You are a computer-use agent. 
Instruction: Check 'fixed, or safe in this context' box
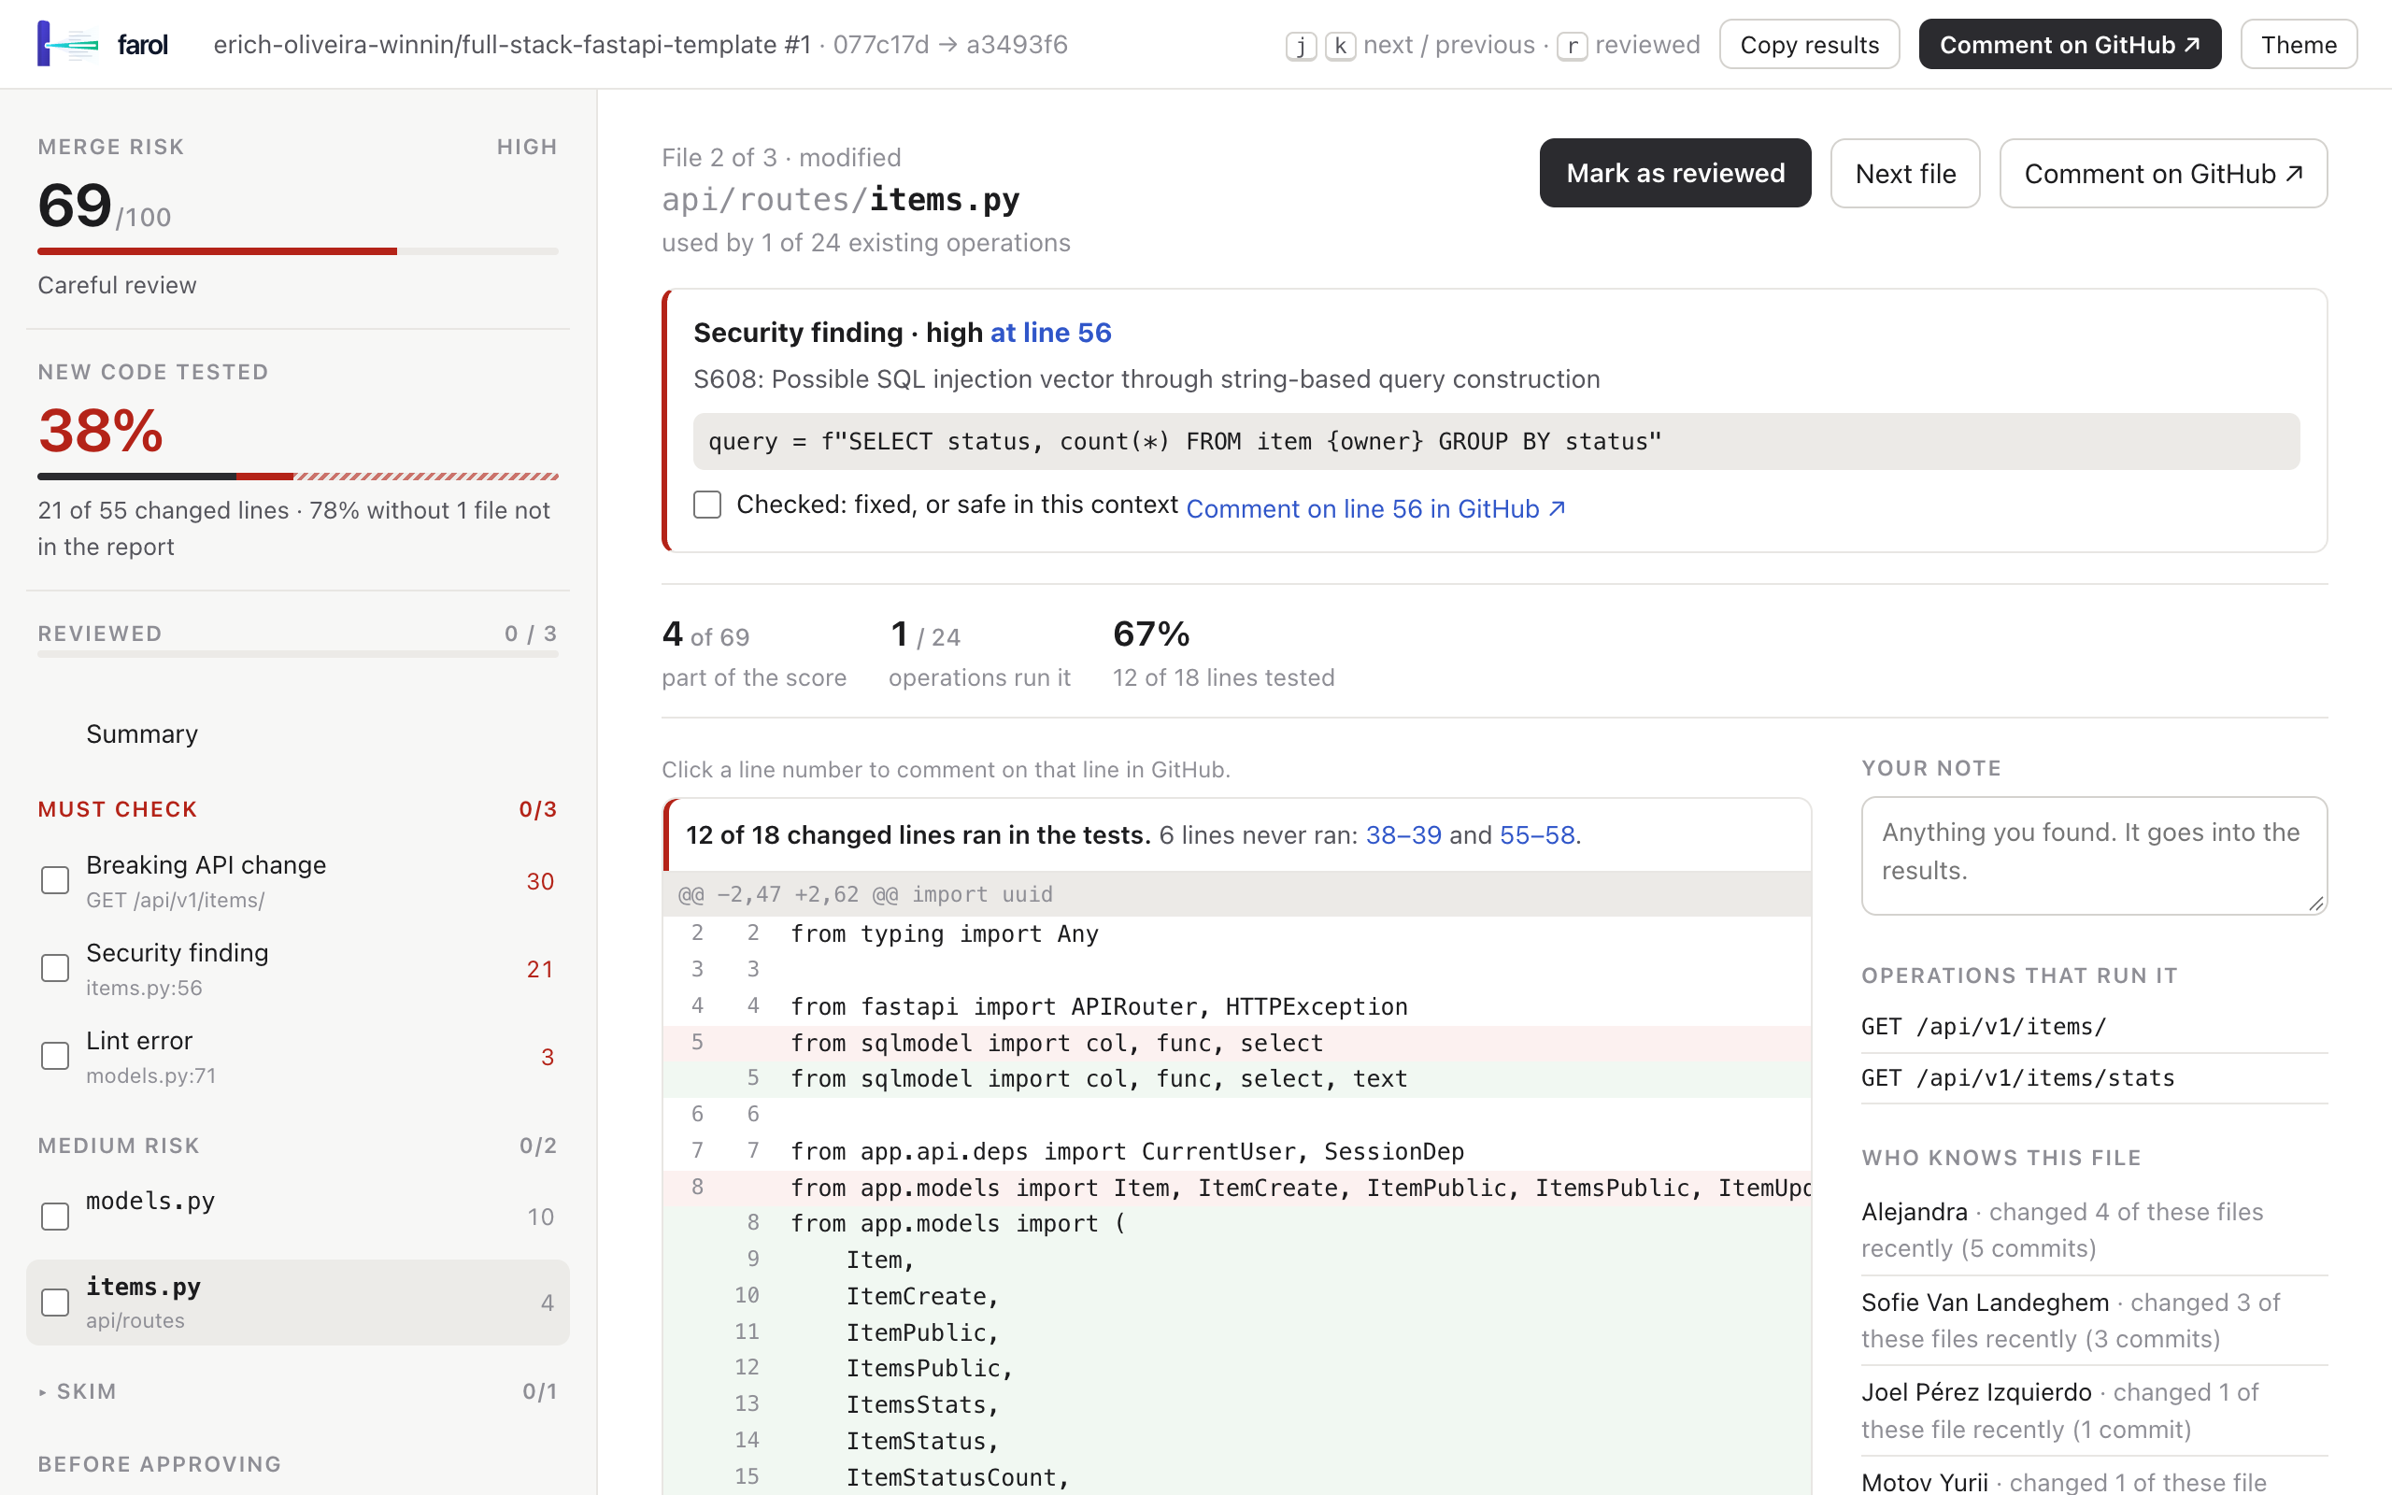707,505
